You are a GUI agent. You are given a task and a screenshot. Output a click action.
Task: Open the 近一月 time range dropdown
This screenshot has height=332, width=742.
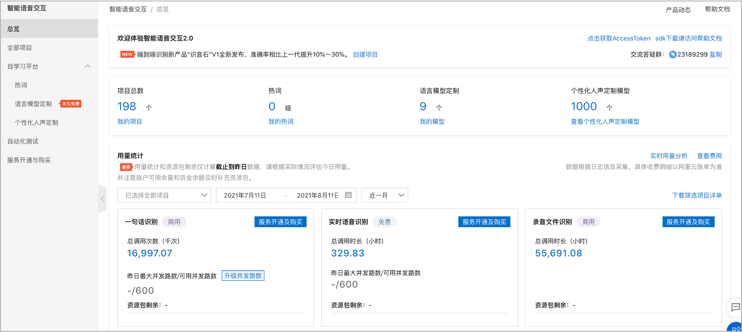pos(385,195)
